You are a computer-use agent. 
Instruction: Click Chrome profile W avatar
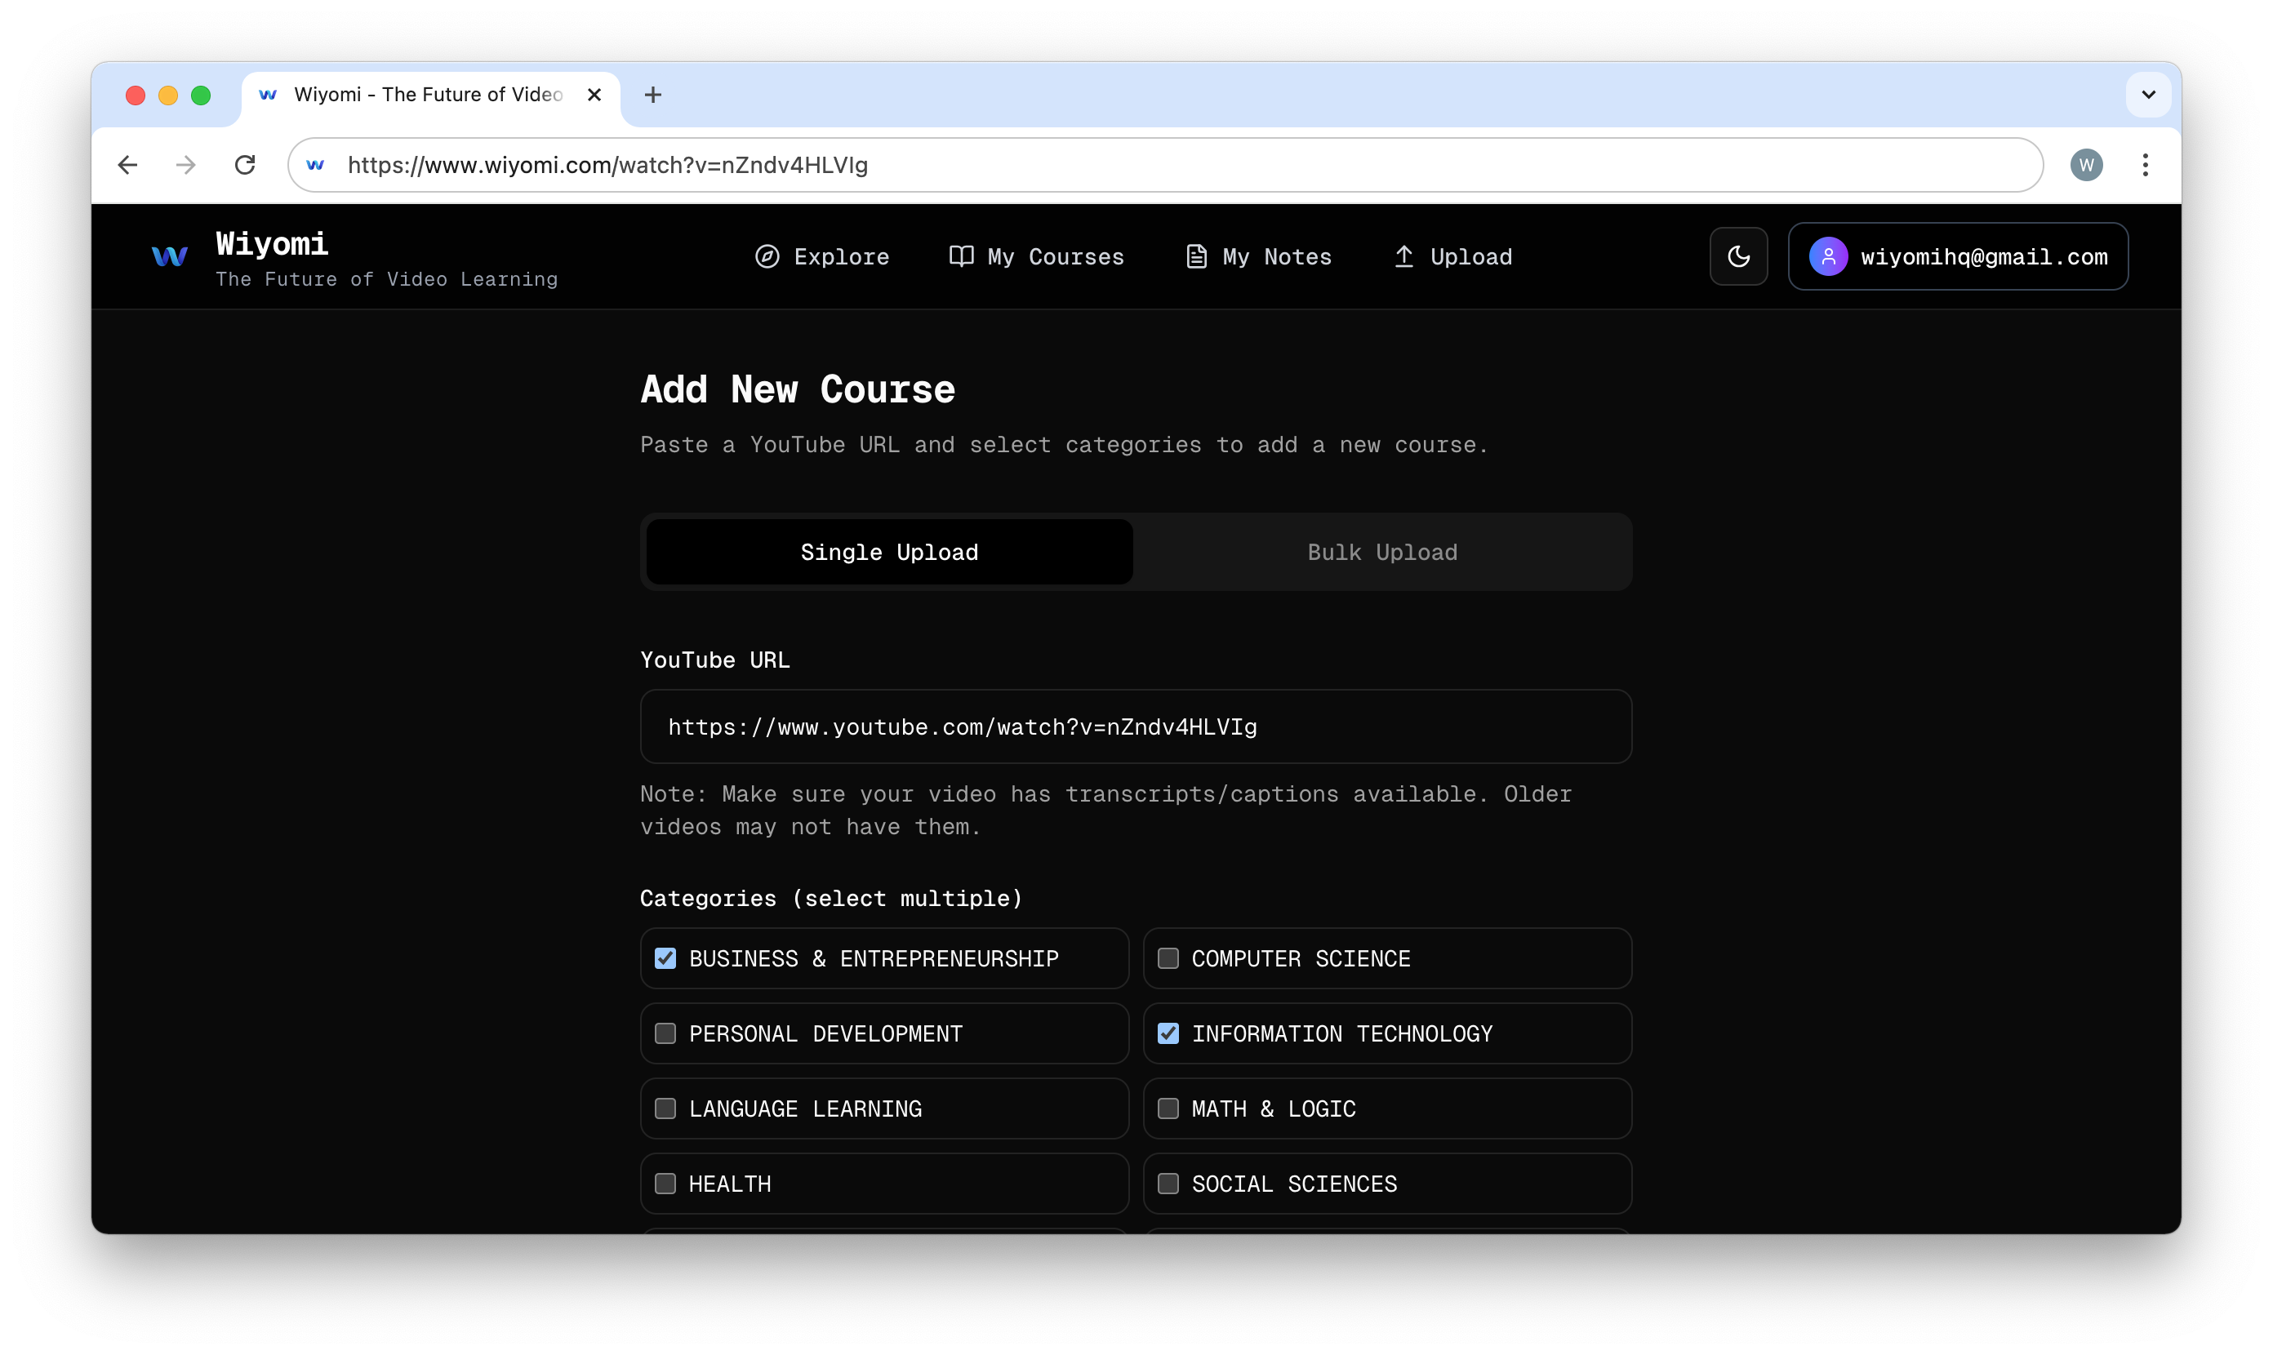tap(2086, 165)
